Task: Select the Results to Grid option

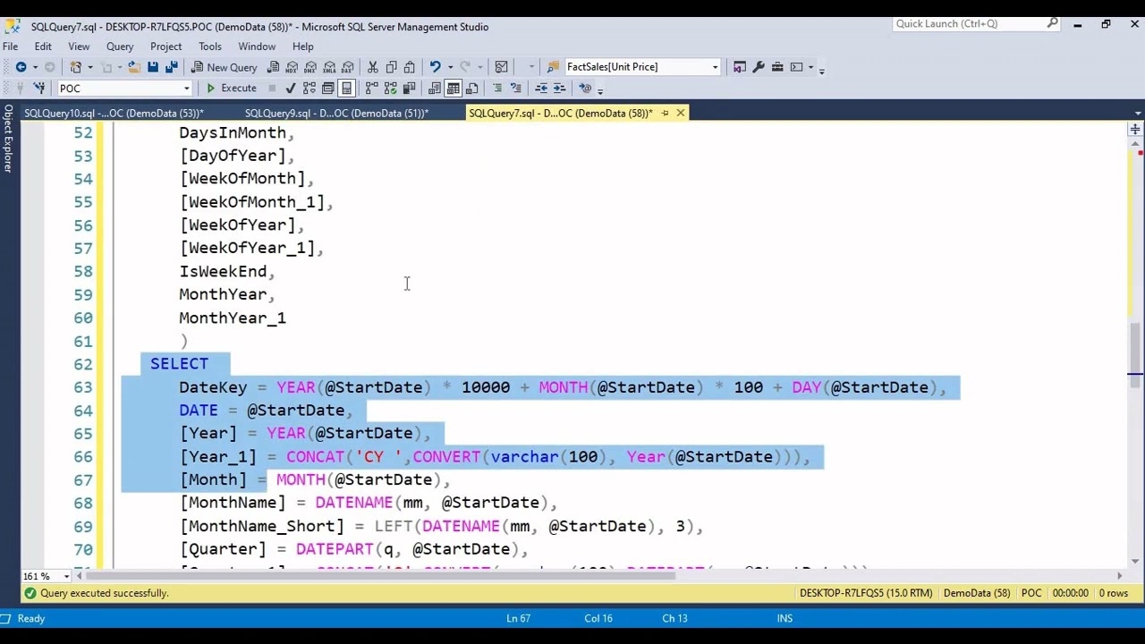Action: (453, 88)
